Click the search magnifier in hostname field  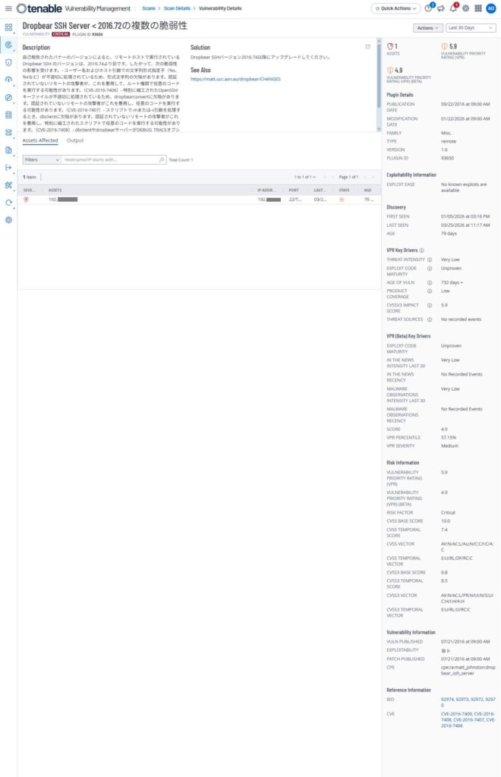(162, 159)
